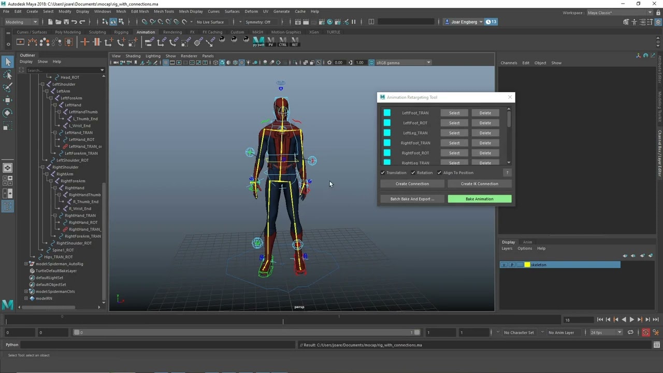
Task: Toggle the Rotation checkbox
Action: pyautogui.click(x=413, y=173)
